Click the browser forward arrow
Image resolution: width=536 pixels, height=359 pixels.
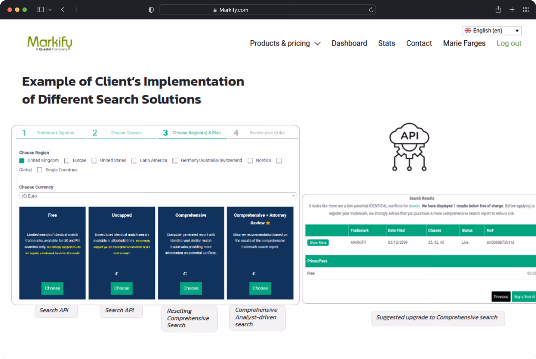pos(76,10)
